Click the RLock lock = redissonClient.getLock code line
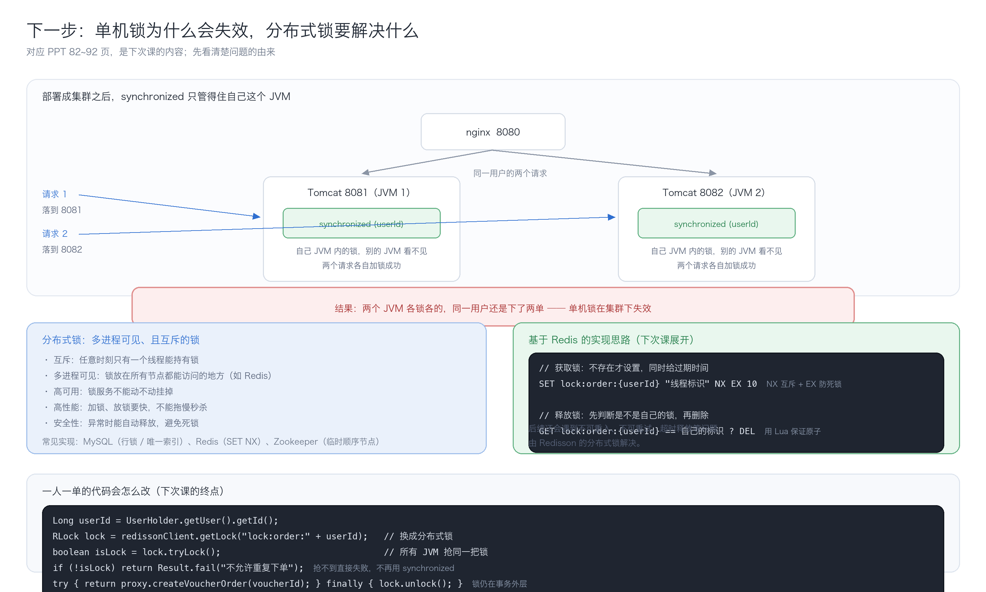This screenshot has height=592, width=986. tap(210, 536)
